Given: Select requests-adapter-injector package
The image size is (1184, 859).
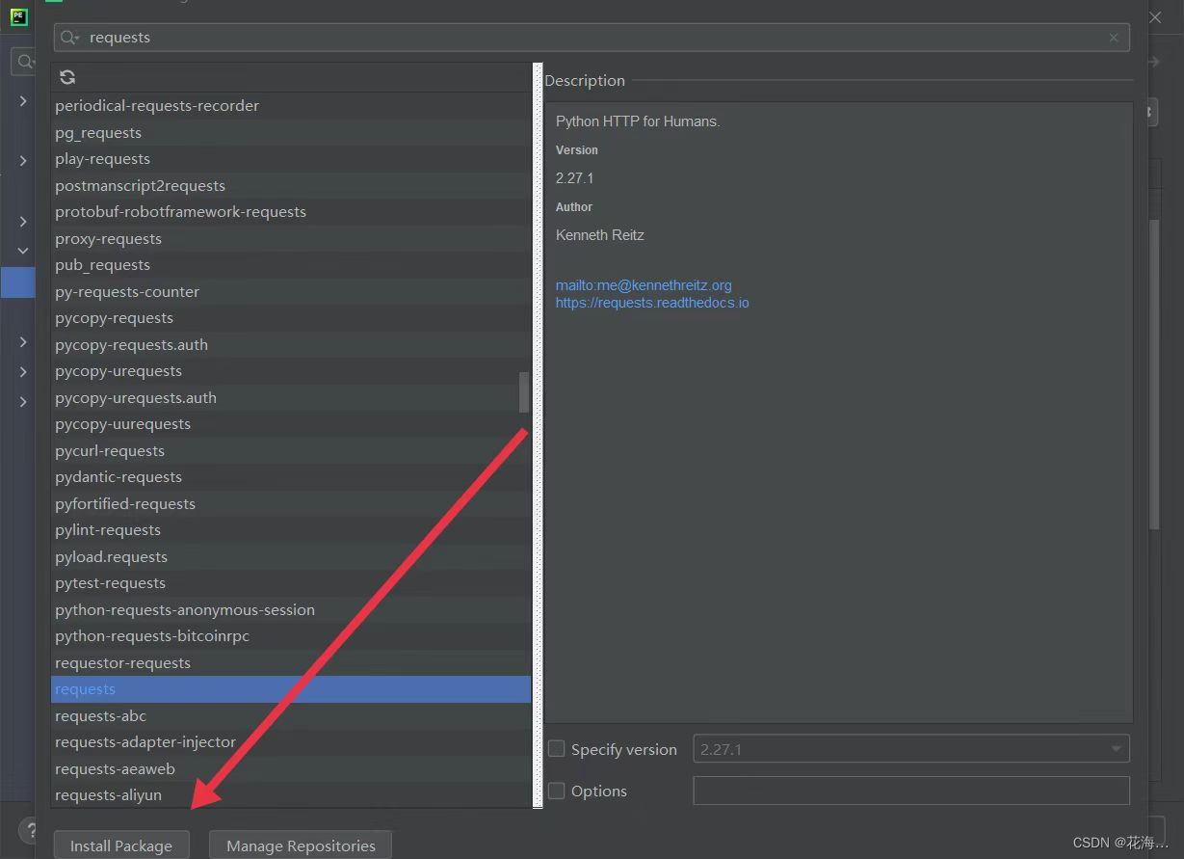Looking at the screenshot, I should [x=291, y=742].
